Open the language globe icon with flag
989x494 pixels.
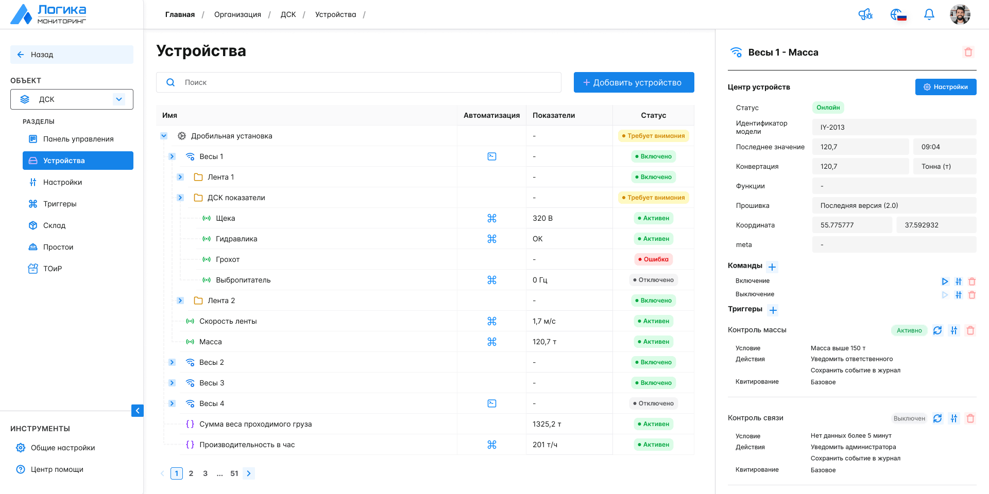[898, 14]
